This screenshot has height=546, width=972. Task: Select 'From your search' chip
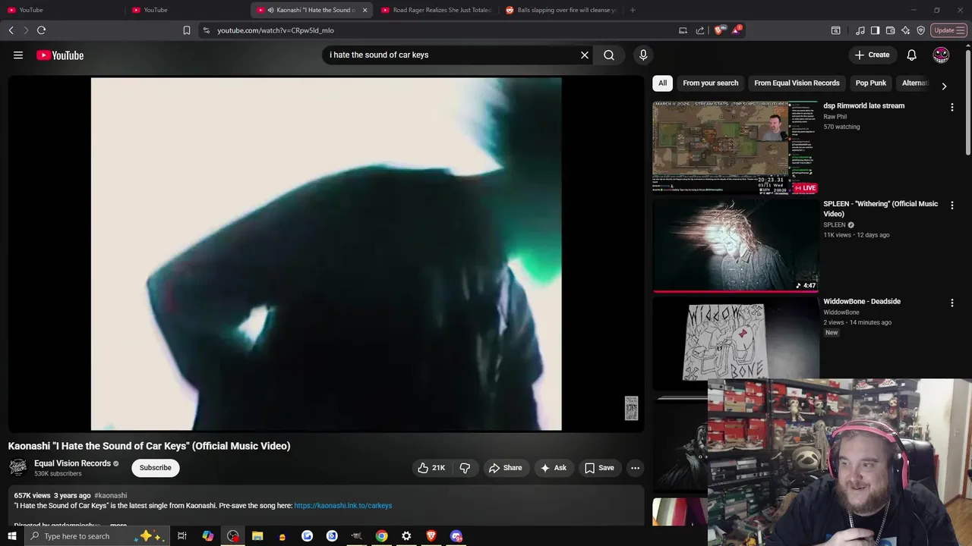point(710,83)
